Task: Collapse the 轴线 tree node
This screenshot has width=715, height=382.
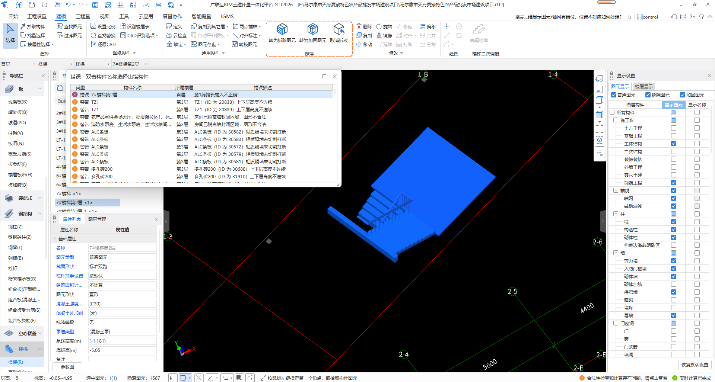Action: pyautogui.click(x=616, y=190)
